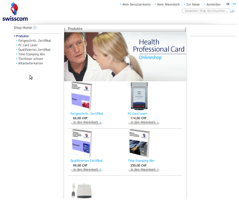Select Time-Stamping Abo in sidebar
This screenshot has height=201, width=239.
[x=31, y=54]
